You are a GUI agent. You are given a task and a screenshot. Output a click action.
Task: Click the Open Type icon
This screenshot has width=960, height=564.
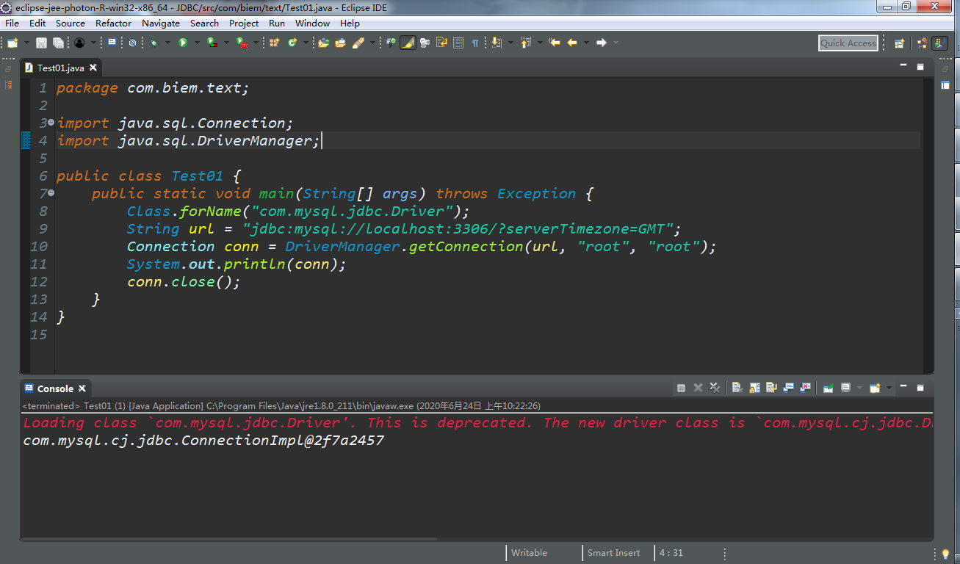[x=323, y=43]
